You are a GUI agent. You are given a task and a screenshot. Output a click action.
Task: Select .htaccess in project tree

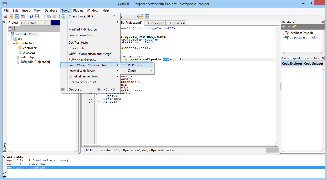(29, 53)
